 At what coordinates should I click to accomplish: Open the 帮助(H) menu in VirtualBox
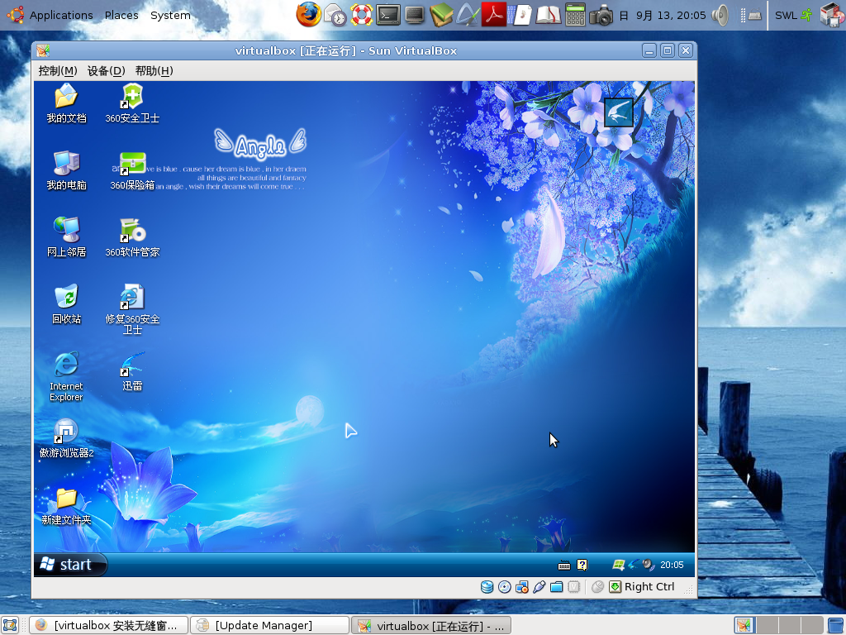pos(154,71)
